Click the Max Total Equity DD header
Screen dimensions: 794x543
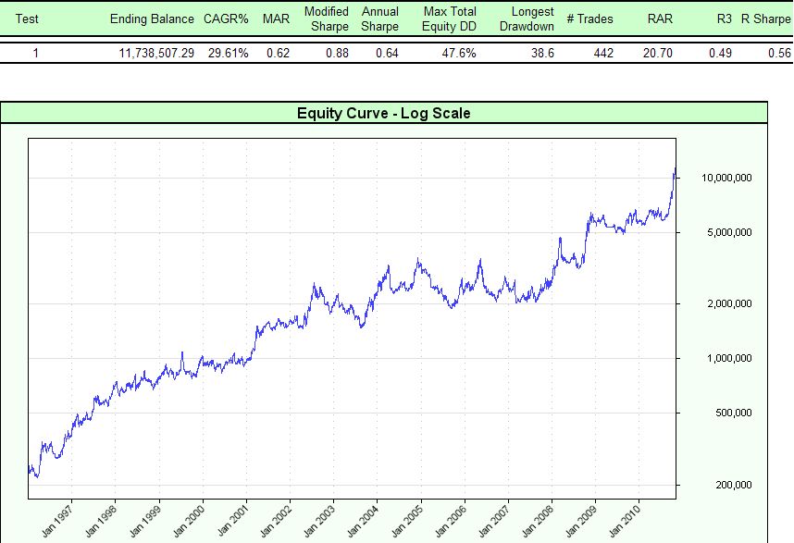[450, 19]
